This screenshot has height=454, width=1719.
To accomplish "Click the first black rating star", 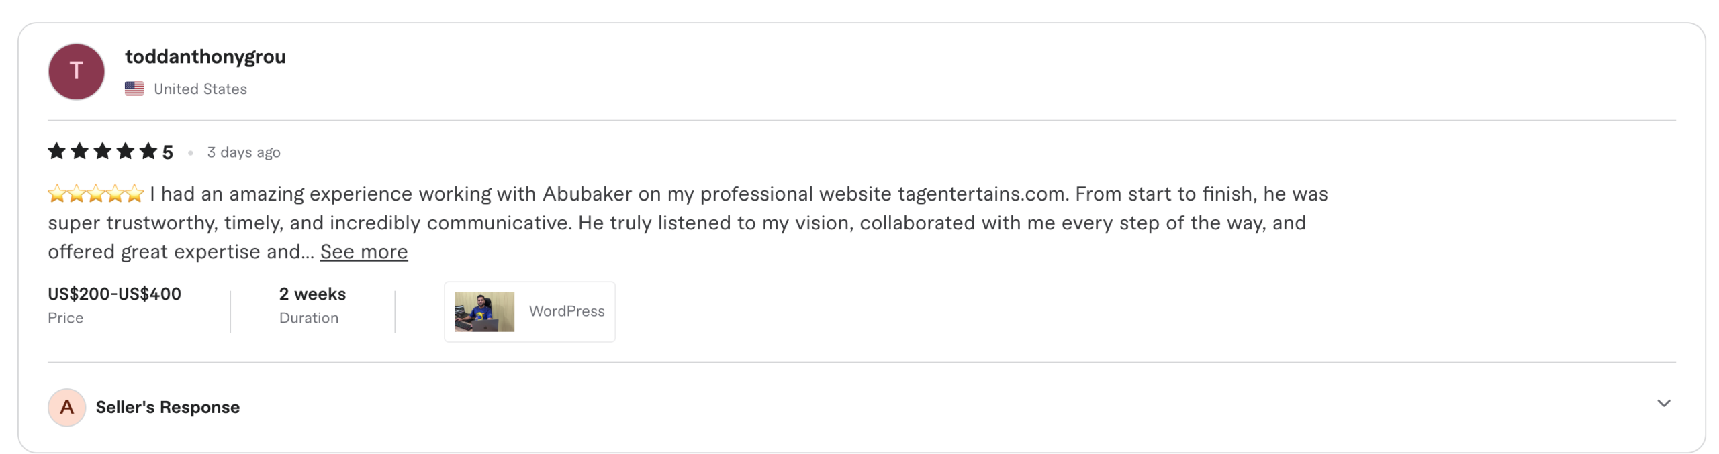I will coord(57,152).
